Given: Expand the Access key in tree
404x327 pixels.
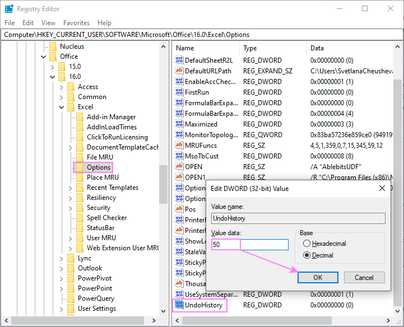Looking at the screenshot, I should point(61,87).
